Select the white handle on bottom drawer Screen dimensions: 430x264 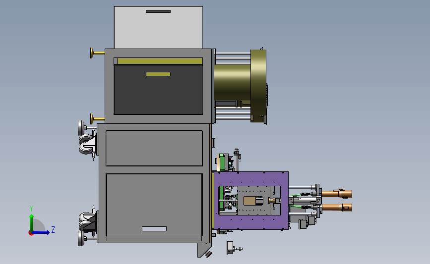coord(154,229)
